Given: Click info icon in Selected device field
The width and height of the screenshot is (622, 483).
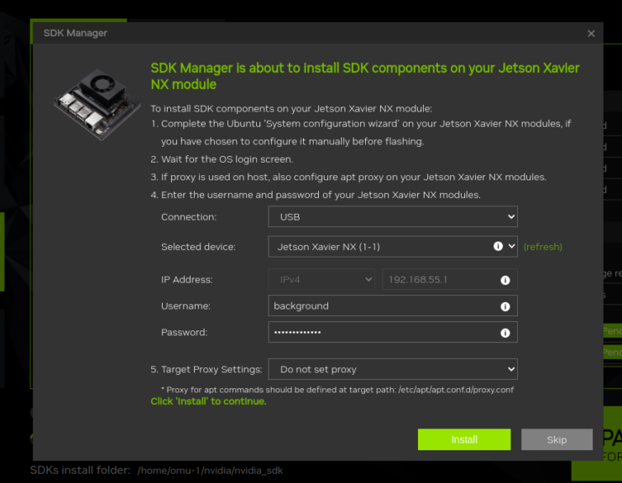Looking at the screenshot, I should point(498,247).
